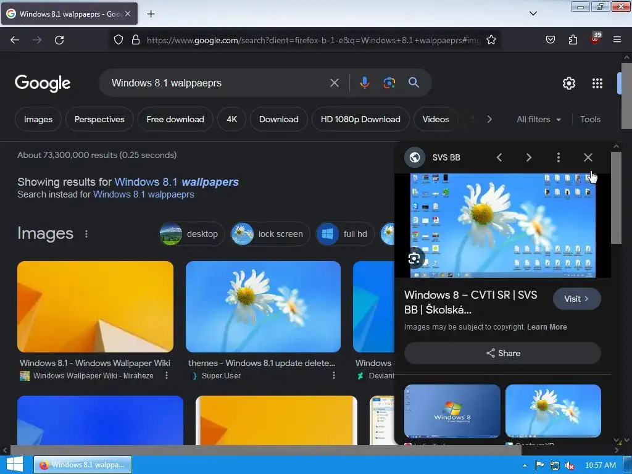Go back to the previous page

click(15, 40)
